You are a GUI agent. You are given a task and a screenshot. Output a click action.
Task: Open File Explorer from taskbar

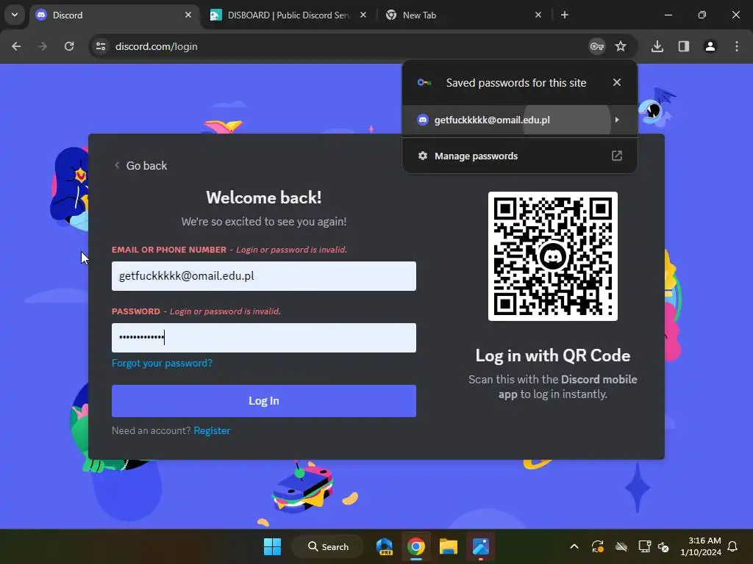pos(449,546)
